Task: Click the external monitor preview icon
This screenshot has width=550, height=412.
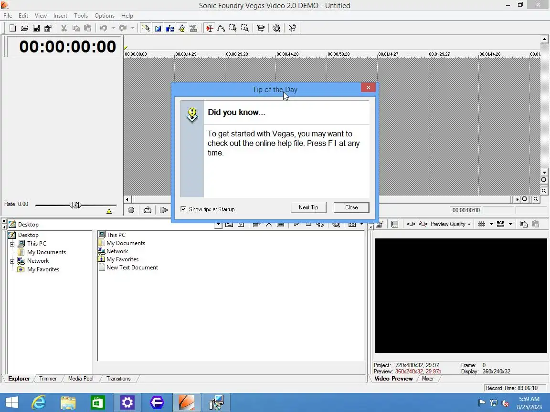Action: pos(395,224)
